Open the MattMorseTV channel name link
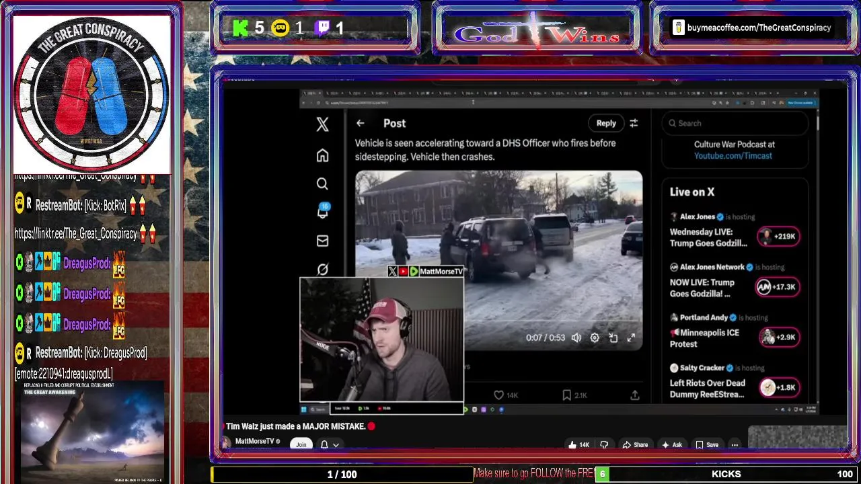 pyautogui.click(x=254, y=442)
